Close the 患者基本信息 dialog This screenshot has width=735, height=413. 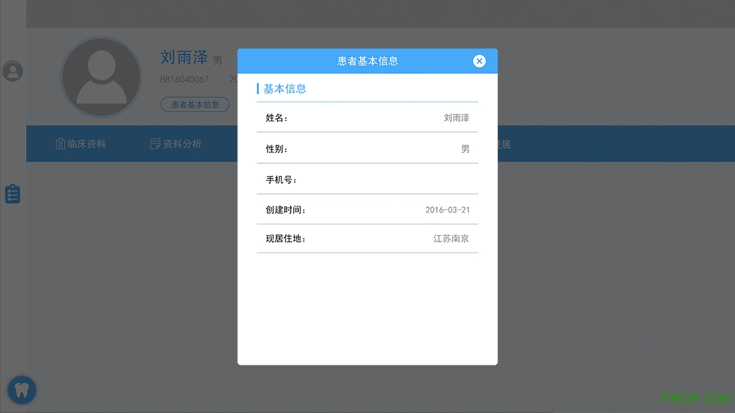(479, 61)
